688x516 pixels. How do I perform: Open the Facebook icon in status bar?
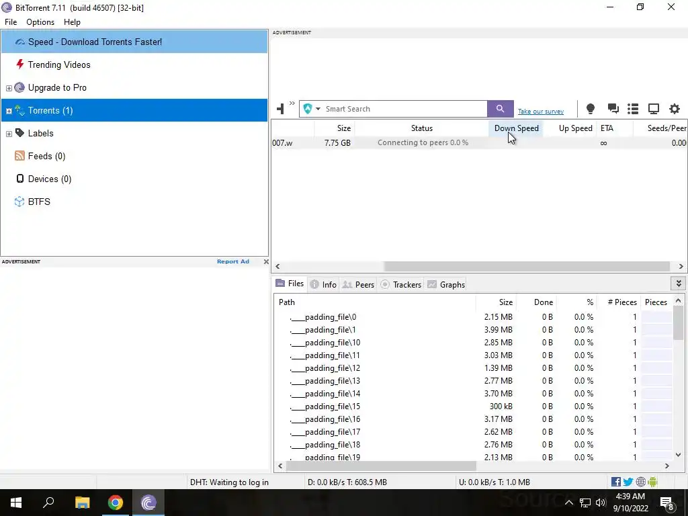click(x=616, y=482)
